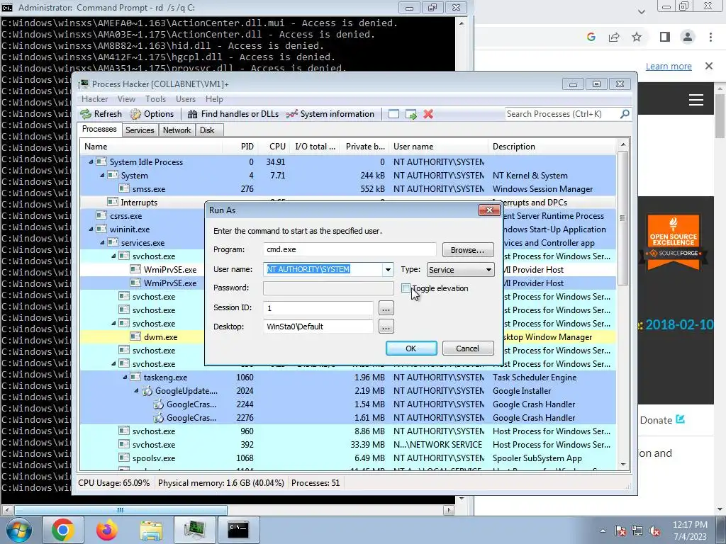Focus the Search Processes field
Viewport: 726px width, 544px height.
pyautogui.click(x=562, y=114)
